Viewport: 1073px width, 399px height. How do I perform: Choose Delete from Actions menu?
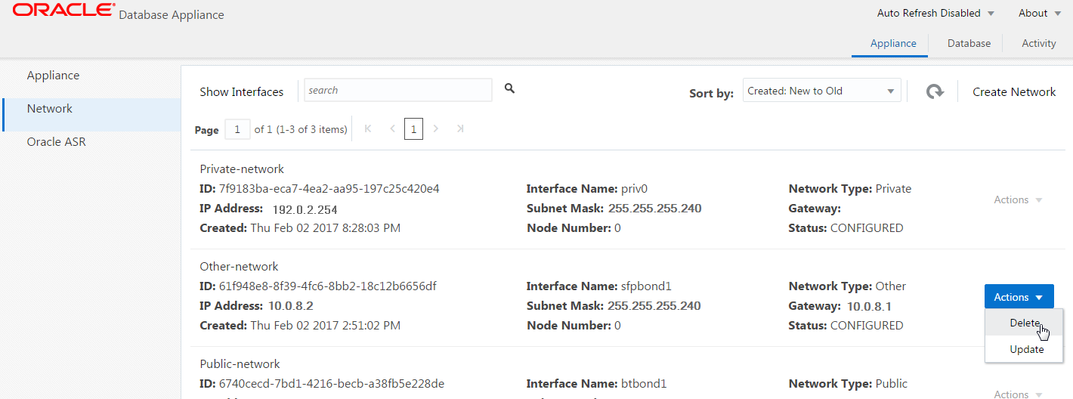1025,323
